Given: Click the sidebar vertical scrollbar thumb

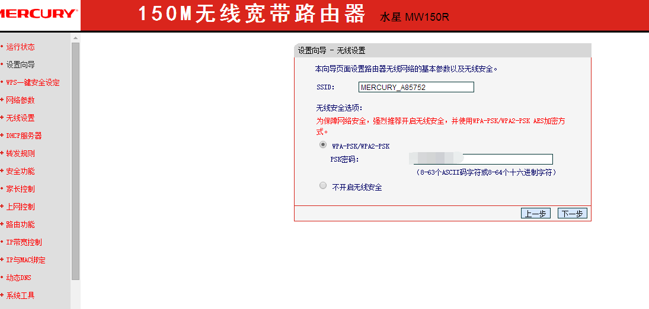Looking at the screenshot, I should (75, 162).
